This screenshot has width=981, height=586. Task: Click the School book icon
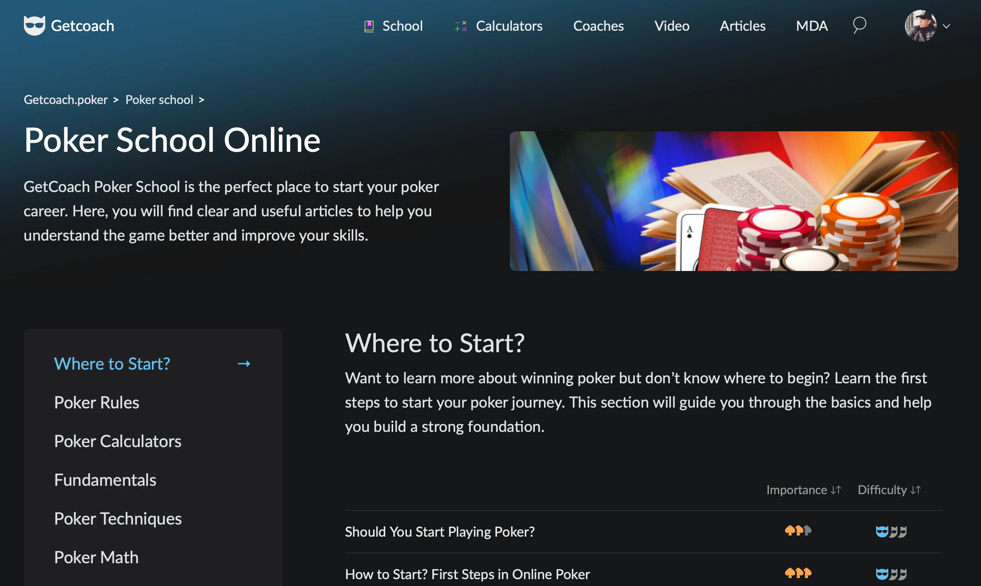point(369,26)
